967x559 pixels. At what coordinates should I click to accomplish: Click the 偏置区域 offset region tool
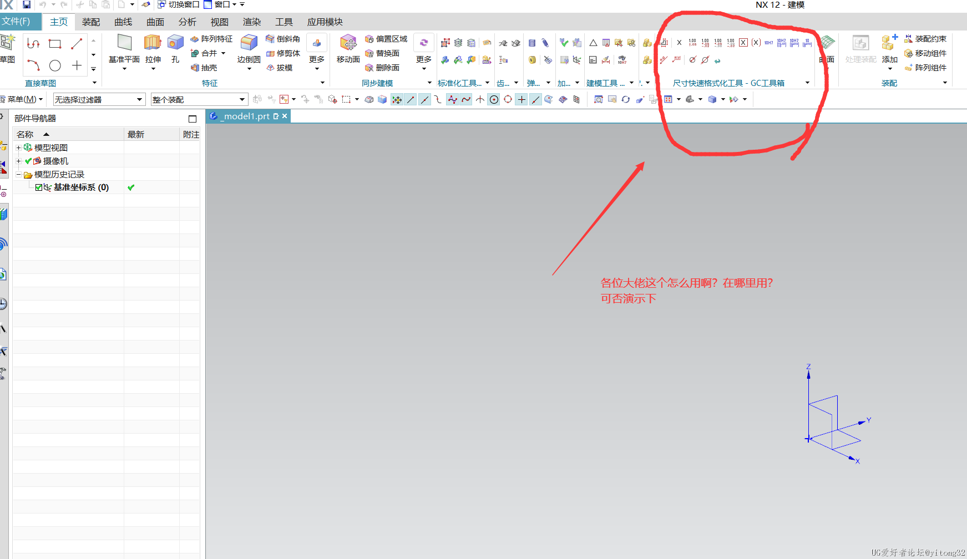386,39
